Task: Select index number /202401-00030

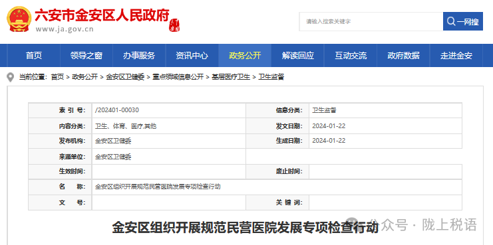Action: [x=117, y=110]
